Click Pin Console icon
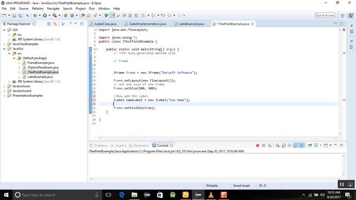356x200 pixels. click(310, 146)
